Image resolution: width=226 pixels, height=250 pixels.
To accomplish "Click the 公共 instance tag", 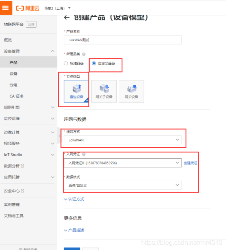I will point(31,24).
